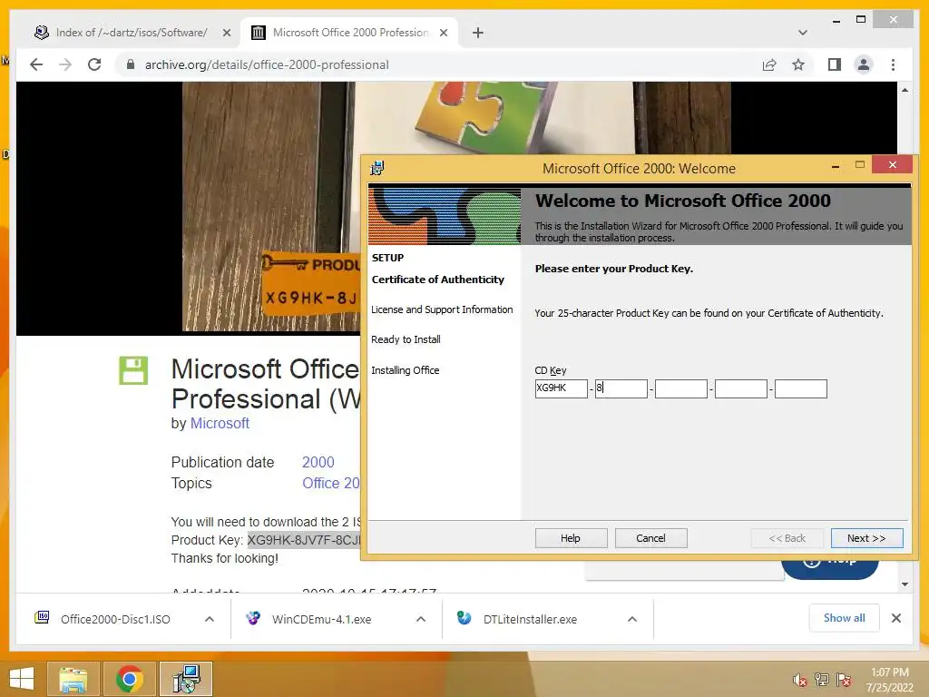Image resolution: width=929 pixels, height=697 pixels.
Task: Click fifth CD Key field
Action: click(800, 388)
